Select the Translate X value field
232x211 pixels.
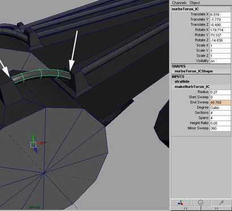[x=220, y=14]
